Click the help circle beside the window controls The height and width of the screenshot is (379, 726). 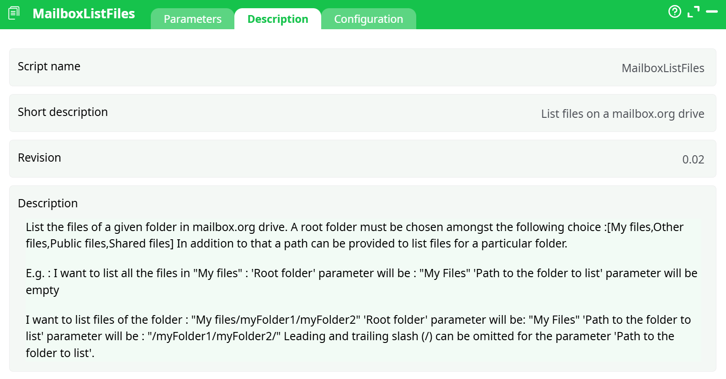[x=675, y=12]
